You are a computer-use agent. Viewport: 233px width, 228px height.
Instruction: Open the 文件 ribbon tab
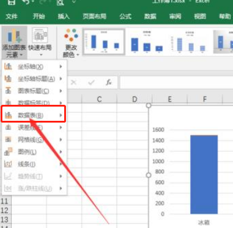coord(12,16)
